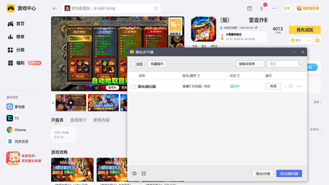
Task: Click the 添加分组 button
Action: click(x=263, y=173)
